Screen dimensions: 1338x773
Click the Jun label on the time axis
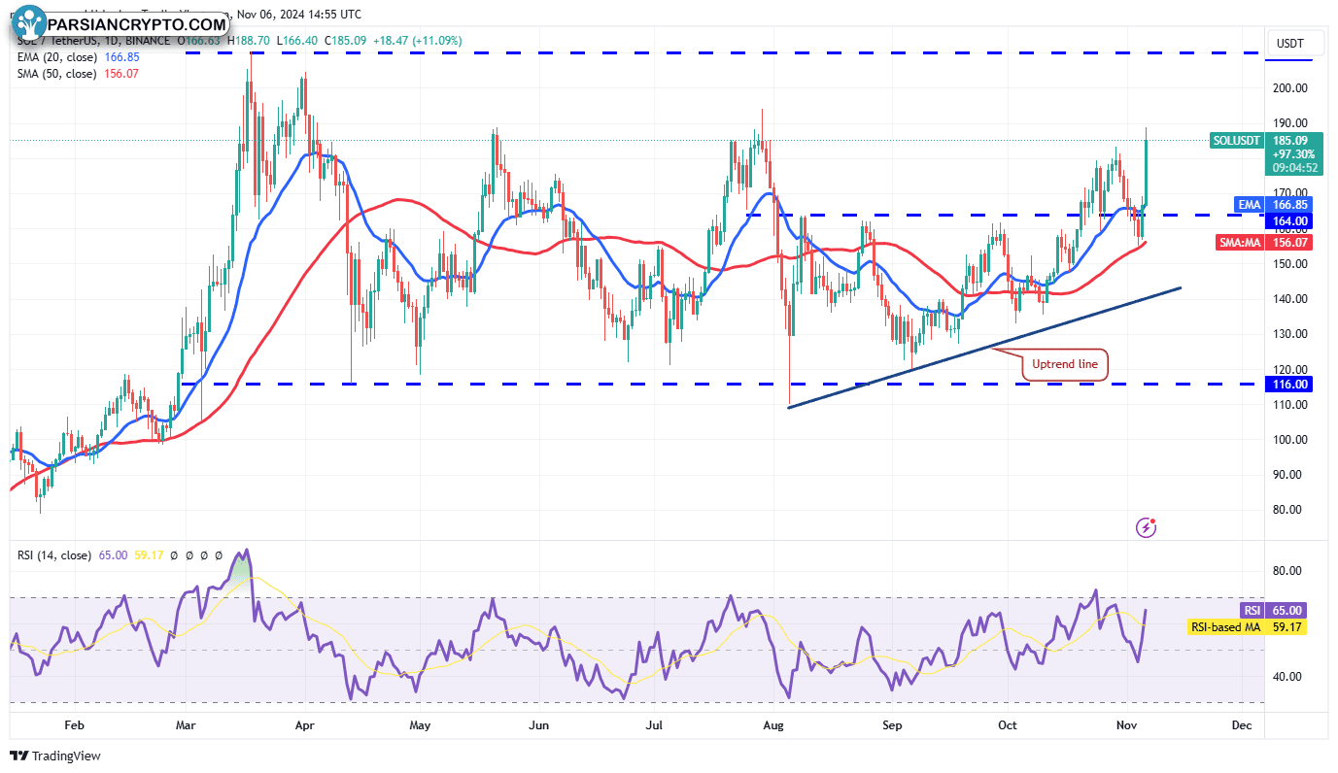pyautogui.click(x=539, y=725)
